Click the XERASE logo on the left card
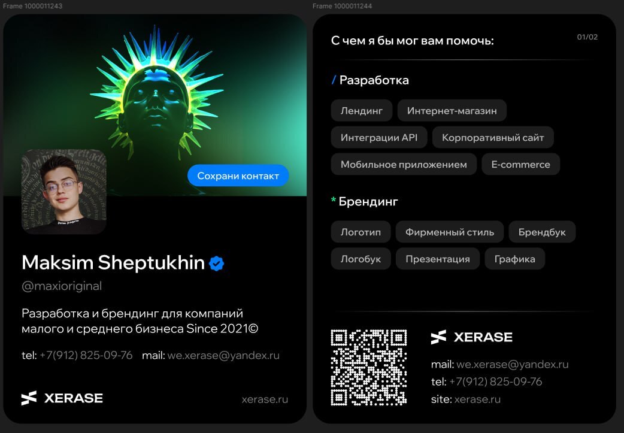624x433 pixels. coord(62,398)
